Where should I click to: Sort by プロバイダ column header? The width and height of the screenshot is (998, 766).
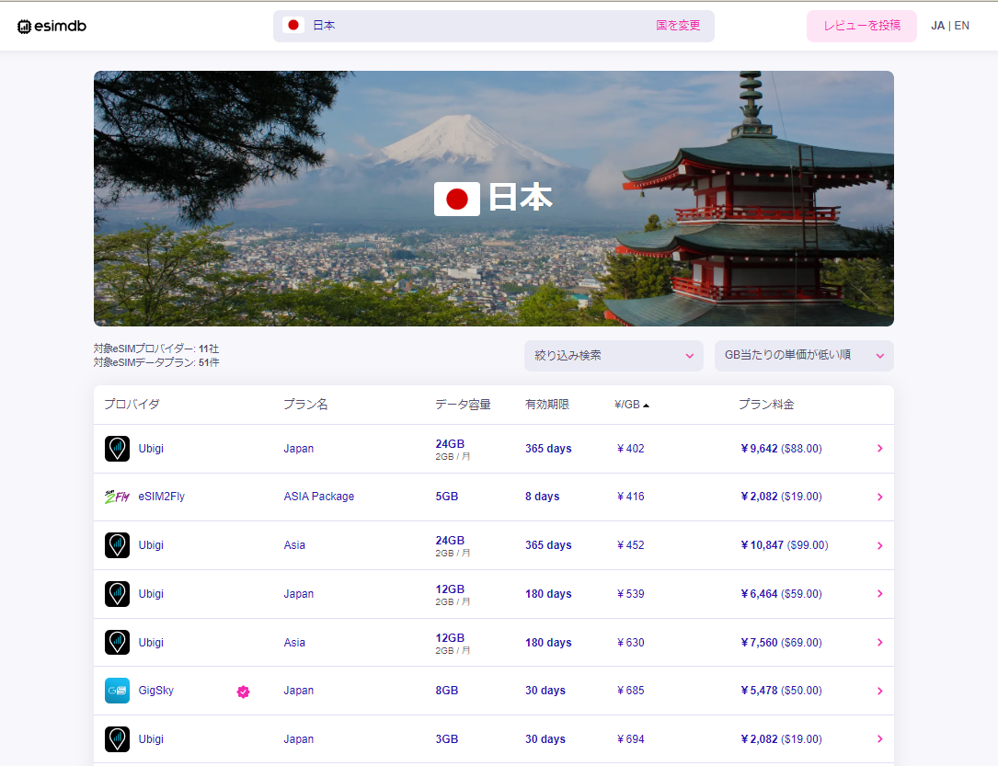pyautogui.click(x=132, y=405)
